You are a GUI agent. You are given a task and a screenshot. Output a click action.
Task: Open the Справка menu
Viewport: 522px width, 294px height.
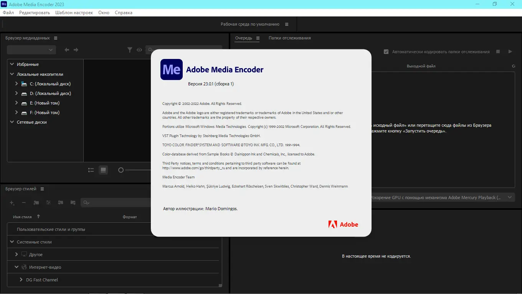click(124, 13)
